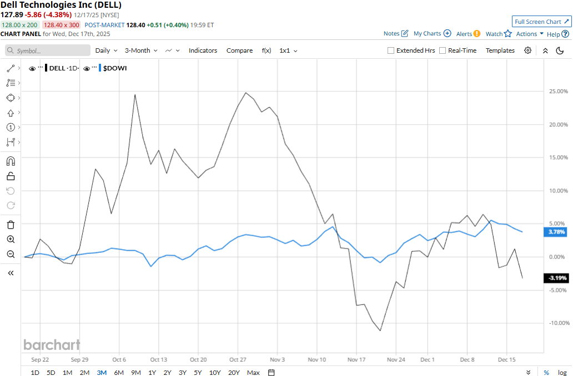The image size is (573, 376).
Task: Switch to dark mode moon icon
Action: 560,50
